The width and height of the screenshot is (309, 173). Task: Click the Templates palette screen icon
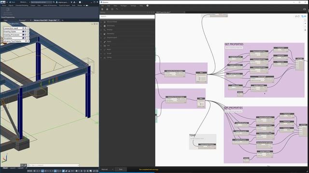(x=23, y=38)
